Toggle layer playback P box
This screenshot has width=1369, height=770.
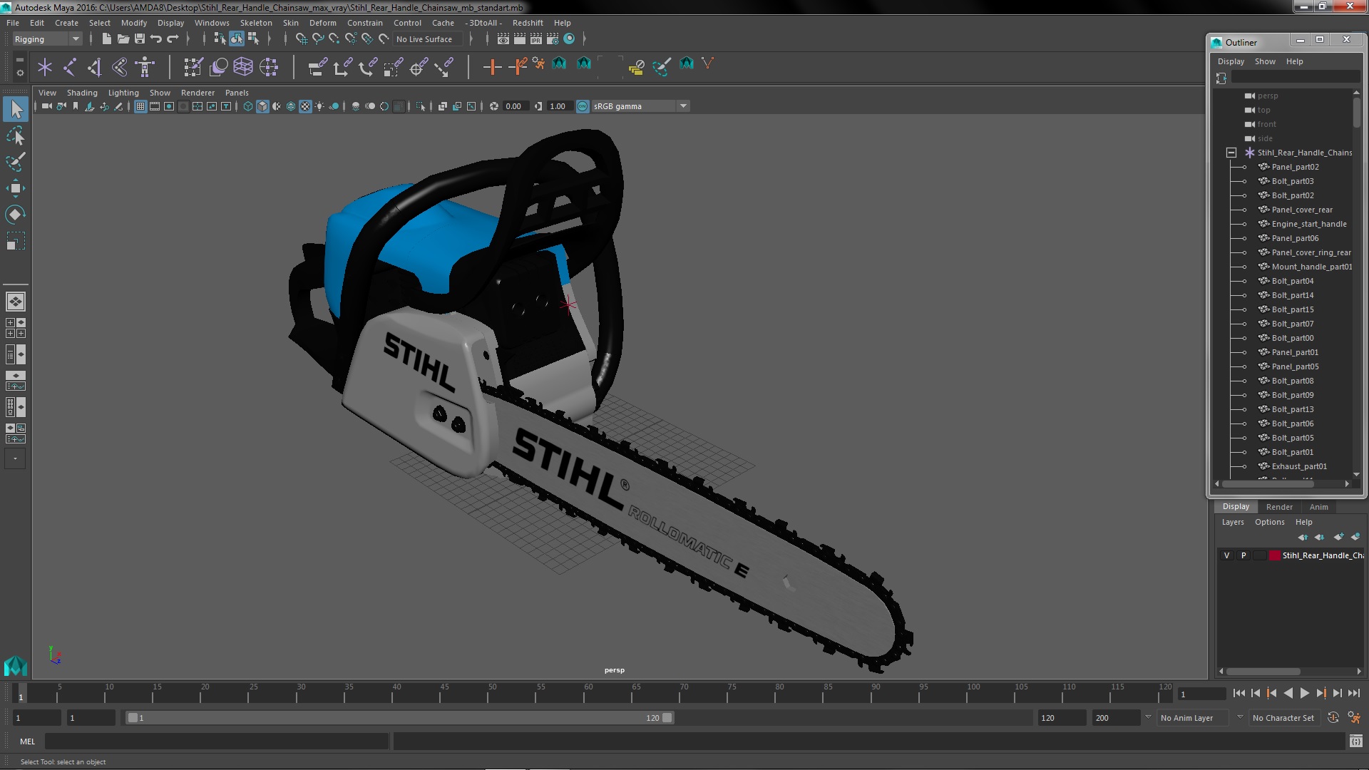tap(1244, 555)
